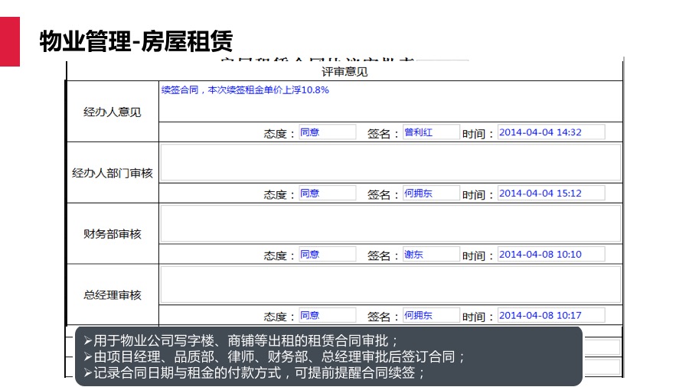Click the time field showing 2014-04-08 10:17

(550, 315)
